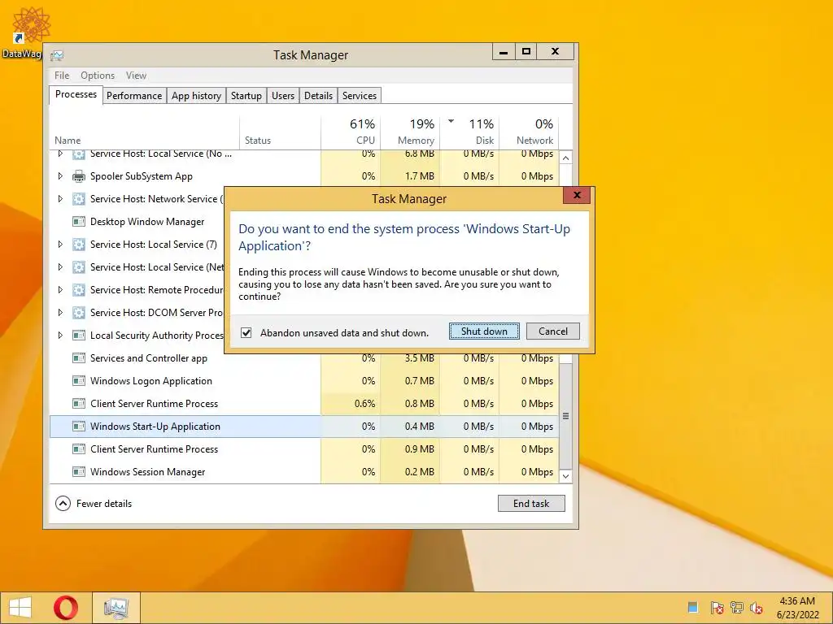The width and height of the screenshot is (833, 624).
Task: Click the End task button
Action: coord(531,504)
